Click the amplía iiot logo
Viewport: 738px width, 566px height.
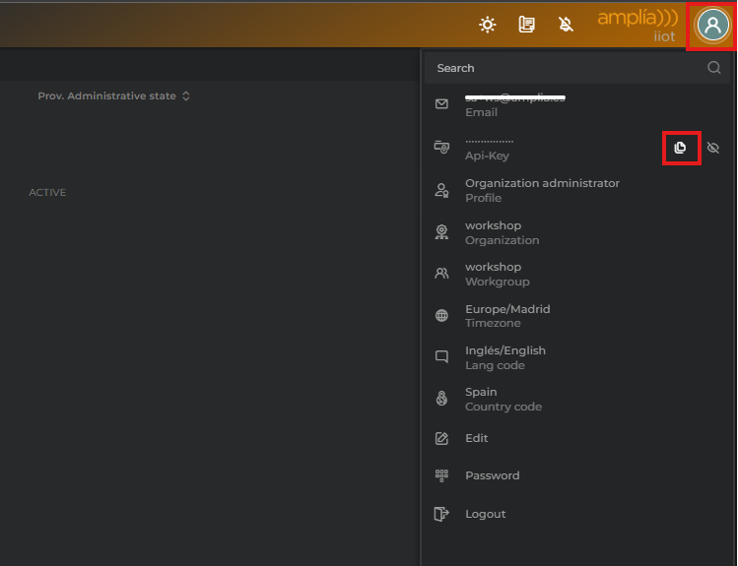[x=637, y=25]
